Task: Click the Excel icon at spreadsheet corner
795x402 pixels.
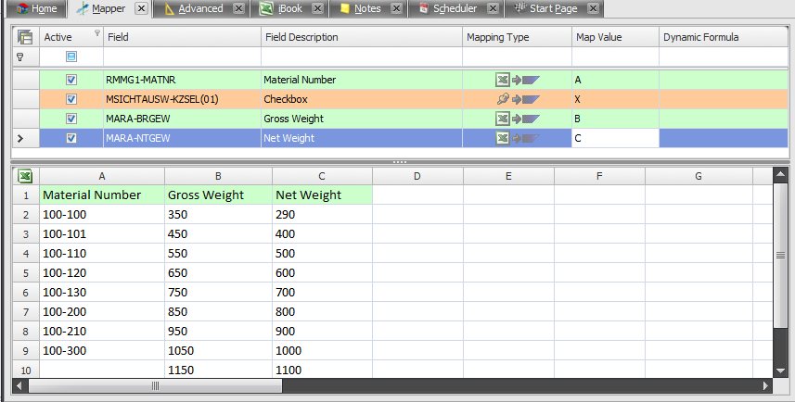Action: (x=25, y=176)
